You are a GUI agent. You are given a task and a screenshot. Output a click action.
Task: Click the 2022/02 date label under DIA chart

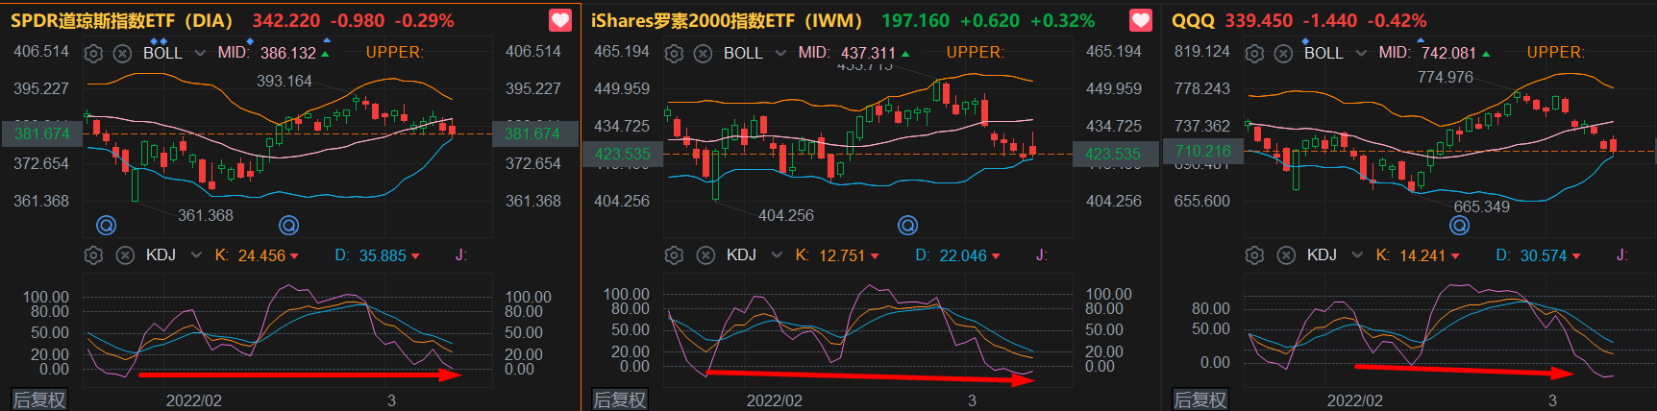(x=194, y=400)
